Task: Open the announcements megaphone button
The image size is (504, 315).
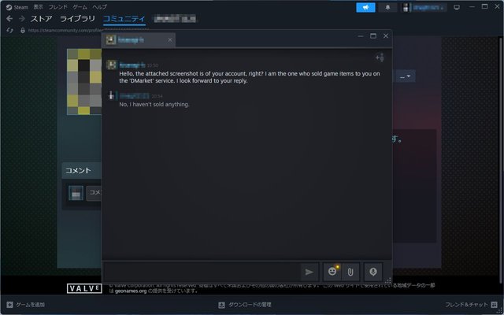Action: click(x=365, y=7)
